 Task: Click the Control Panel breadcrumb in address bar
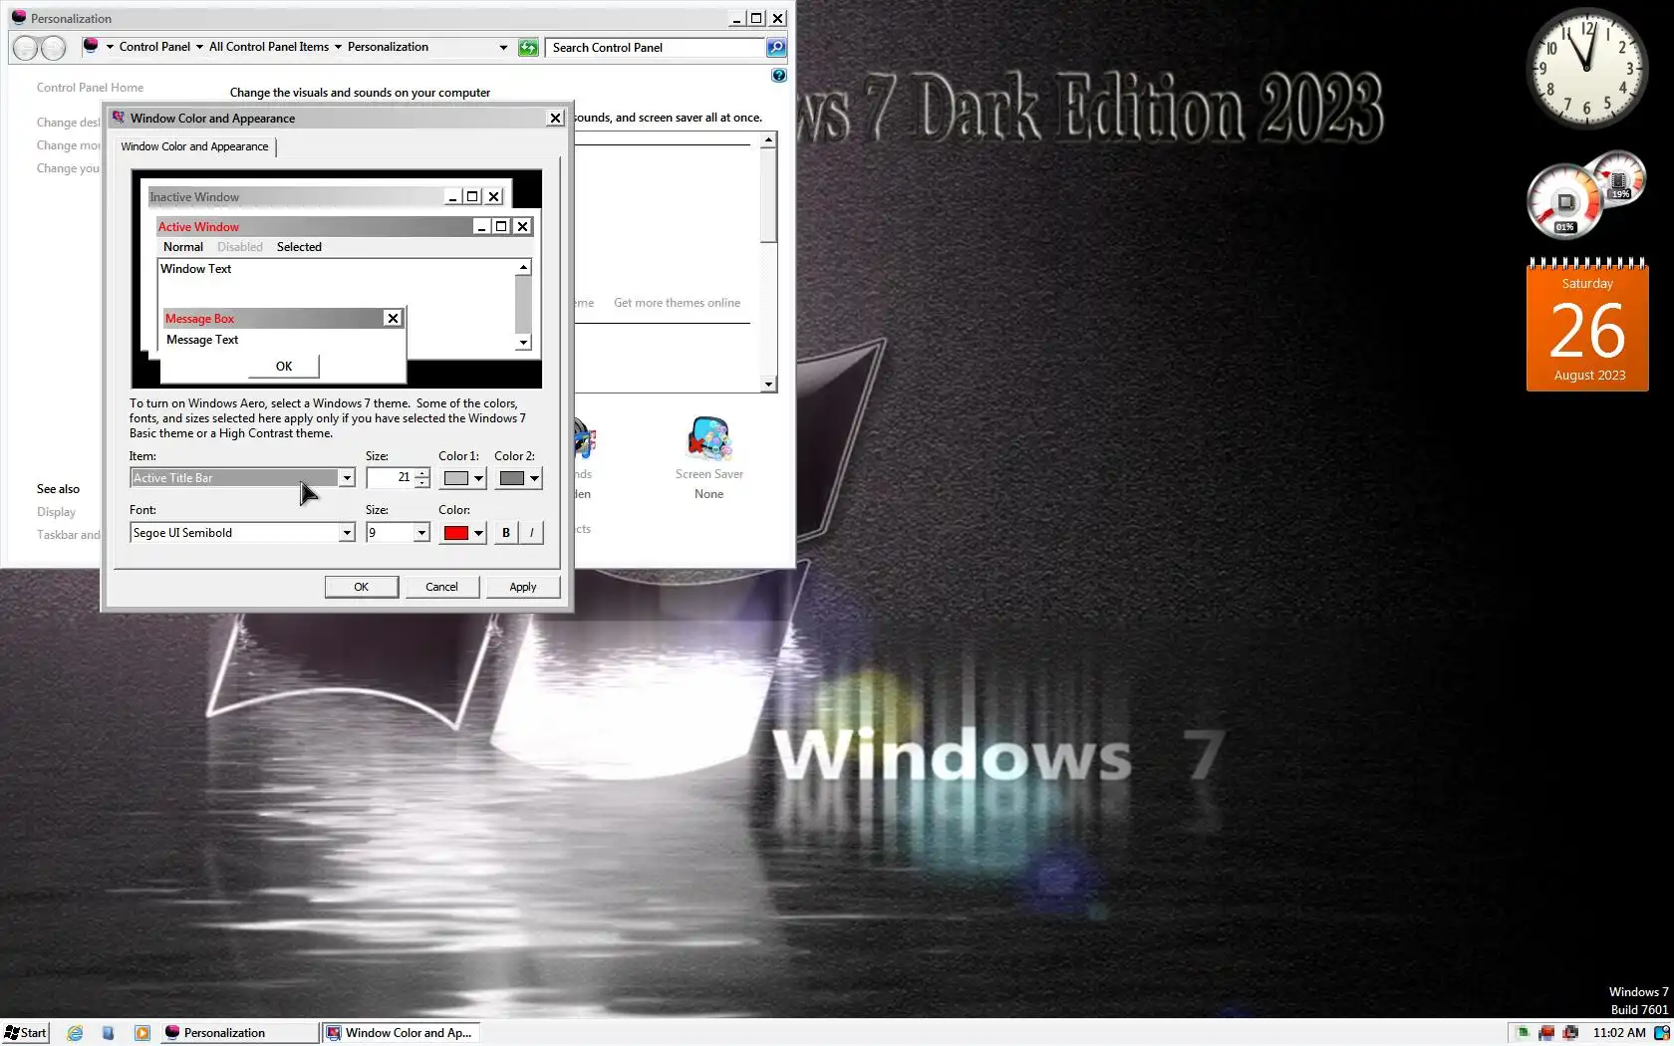coord(154,47)
